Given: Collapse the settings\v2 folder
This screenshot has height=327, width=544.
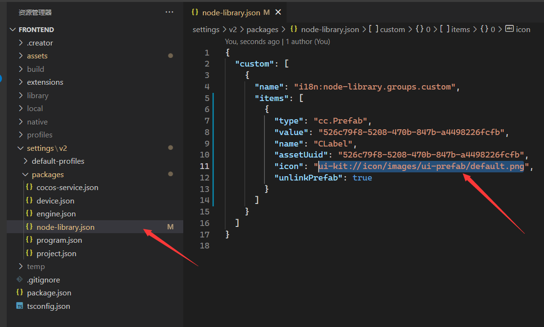Looking at the screenshot, I should click(21, 148).
